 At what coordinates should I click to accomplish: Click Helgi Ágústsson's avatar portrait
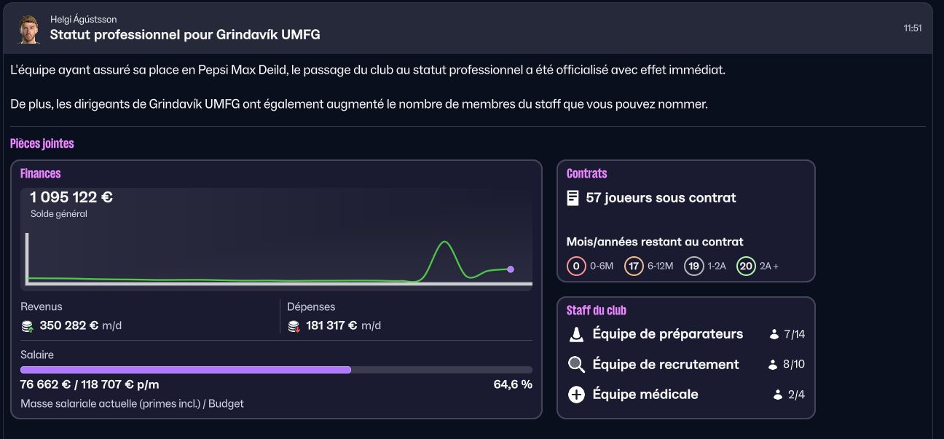[28, 29]
